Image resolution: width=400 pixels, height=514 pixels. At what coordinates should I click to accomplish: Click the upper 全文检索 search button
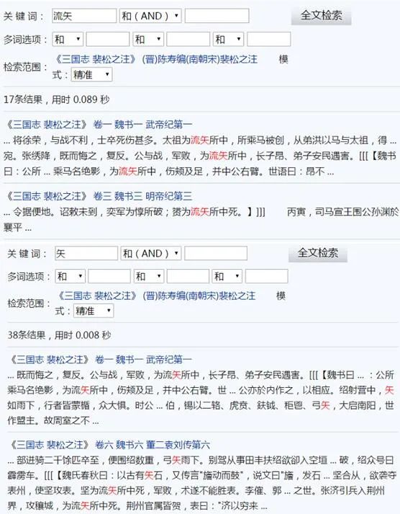click(x=321, y=15)
